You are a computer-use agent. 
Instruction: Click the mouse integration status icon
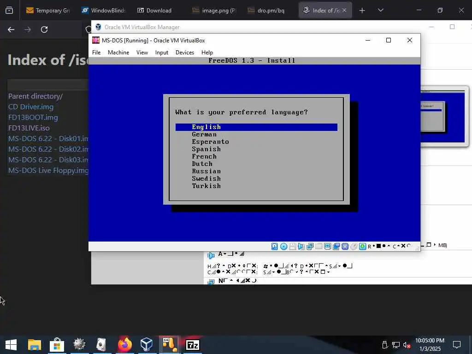354,247
